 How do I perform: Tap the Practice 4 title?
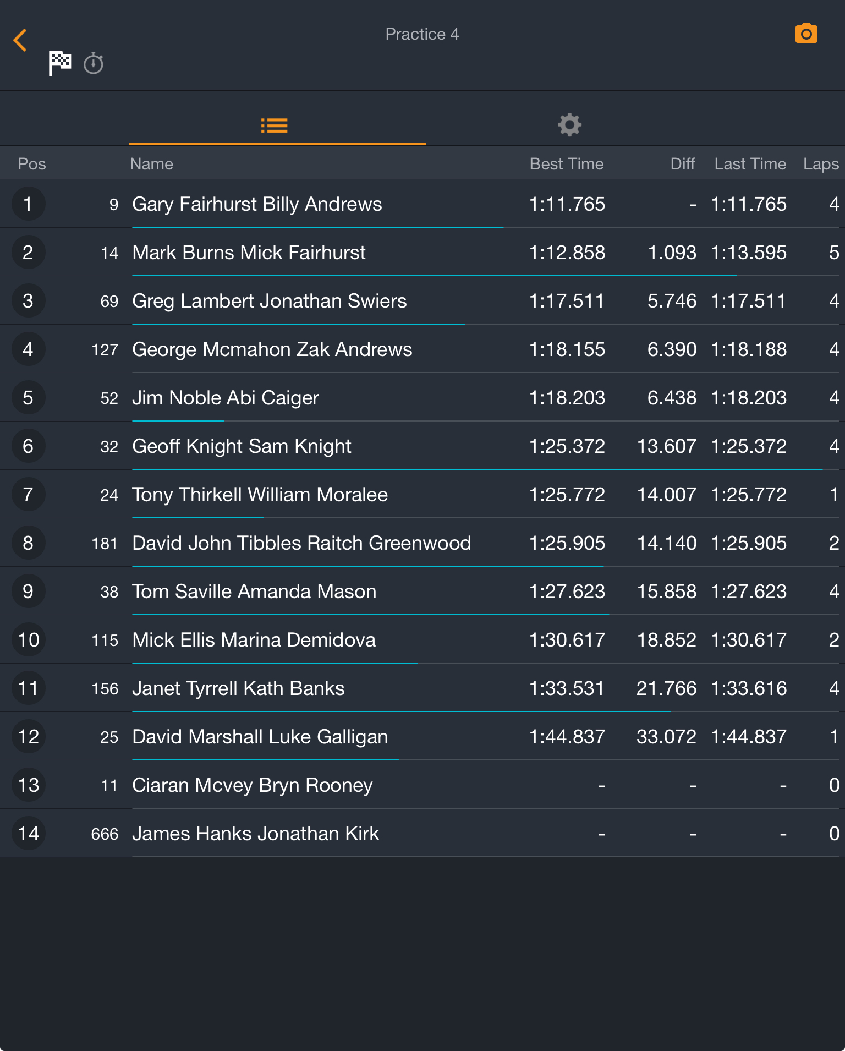(x=422, y=34)
